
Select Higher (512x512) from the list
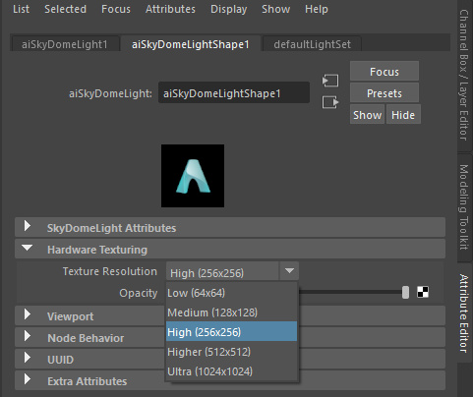(231, 352)
